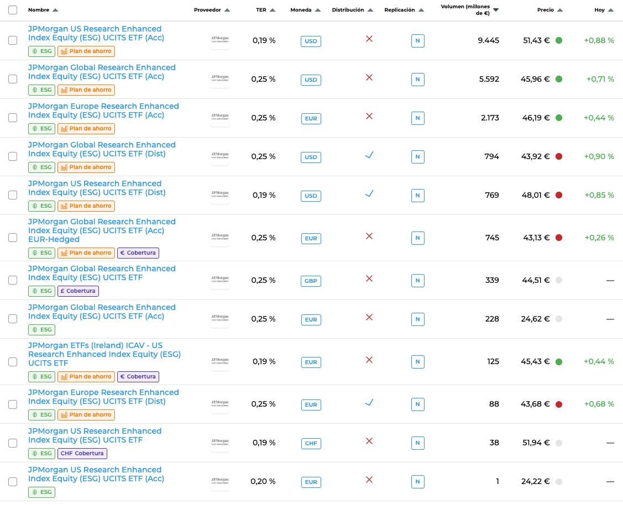
Task: Click ESG tag on the 24,62 € row
Action: [41, 329]
